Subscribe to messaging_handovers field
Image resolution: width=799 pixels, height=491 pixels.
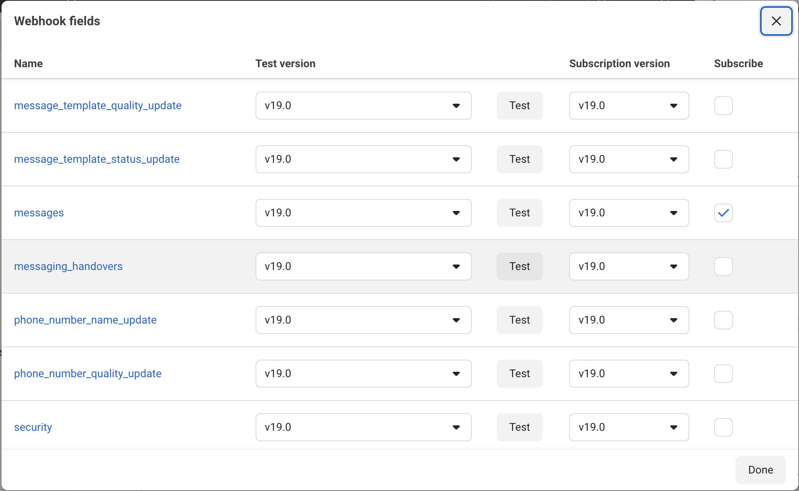(x=723, y=266)
